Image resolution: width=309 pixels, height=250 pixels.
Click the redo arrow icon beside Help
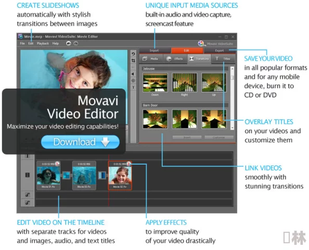[75, 43]
